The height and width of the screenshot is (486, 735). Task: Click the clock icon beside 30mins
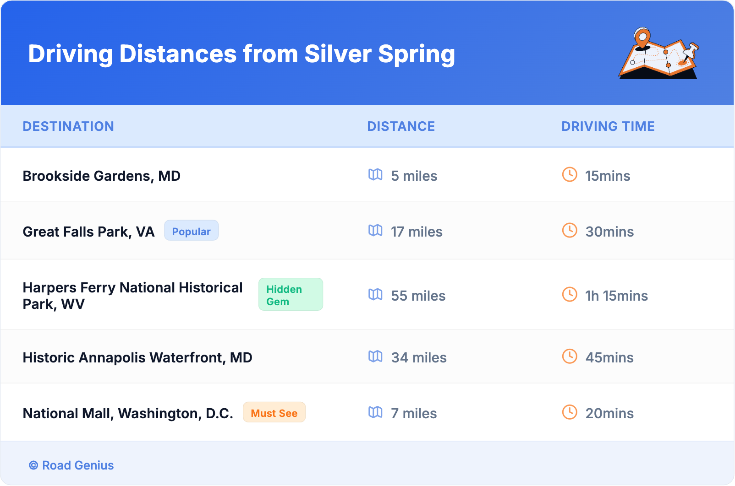[x=570, y=230]
